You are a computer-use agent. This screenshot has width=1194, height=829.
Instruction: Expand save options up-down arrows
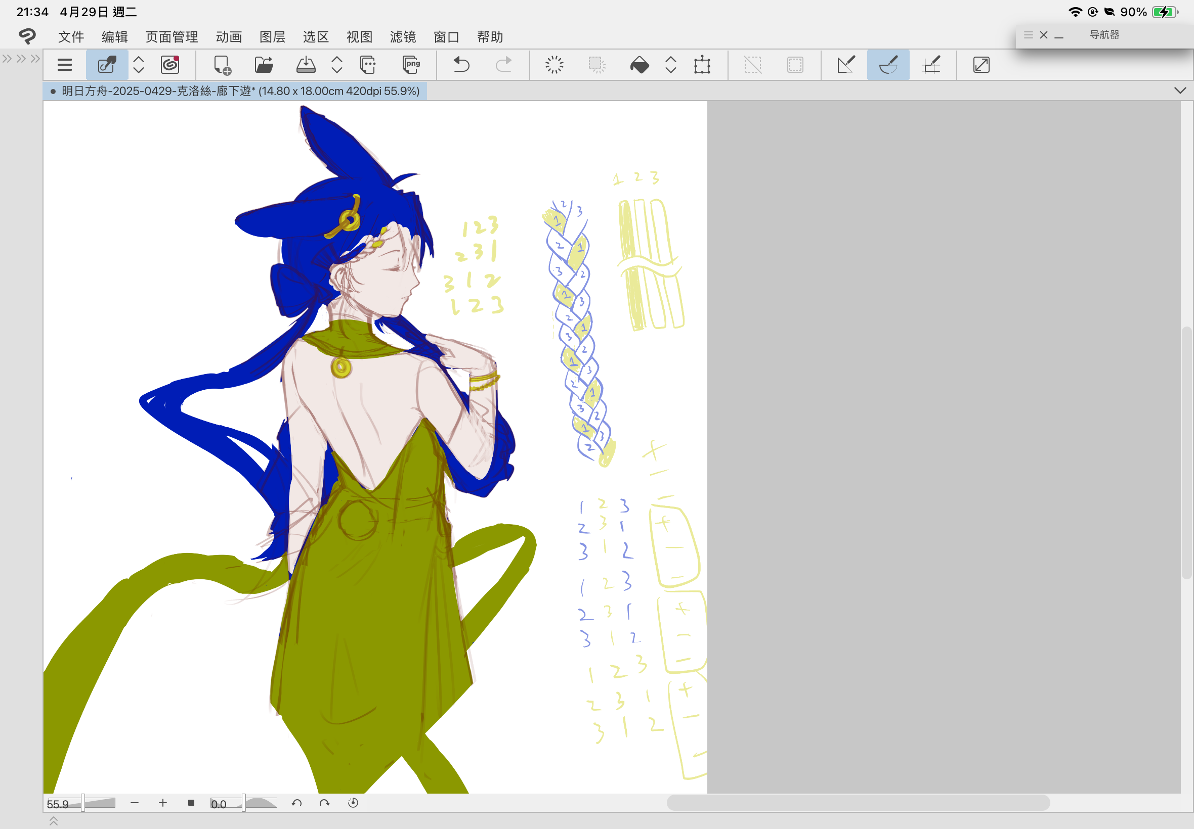coord(337,65)
